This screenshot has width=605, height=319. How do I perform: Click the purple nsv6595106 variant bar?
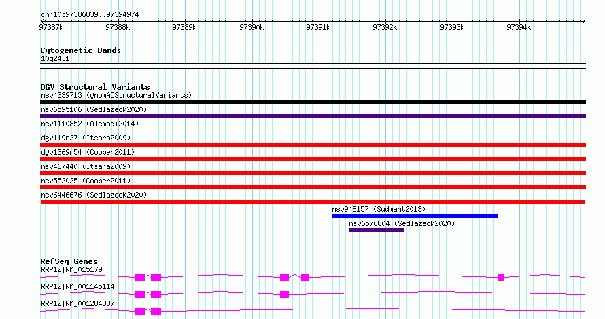tap(313, 116)
